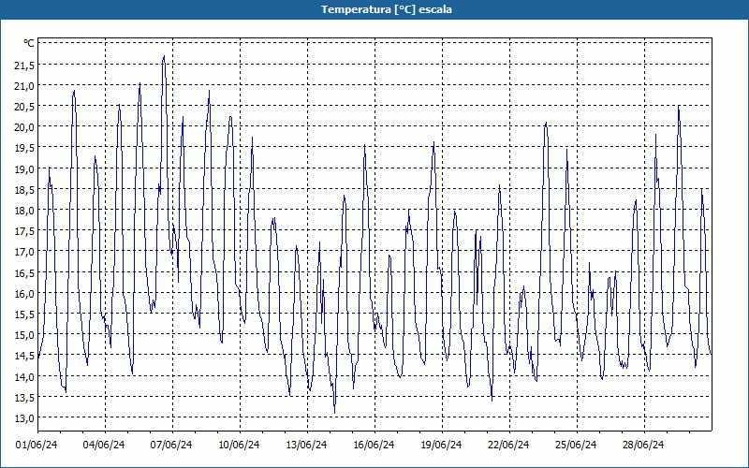Select the 14,0 axis value
This screenshot has width=749, height=468.
(x=24, y=376)
